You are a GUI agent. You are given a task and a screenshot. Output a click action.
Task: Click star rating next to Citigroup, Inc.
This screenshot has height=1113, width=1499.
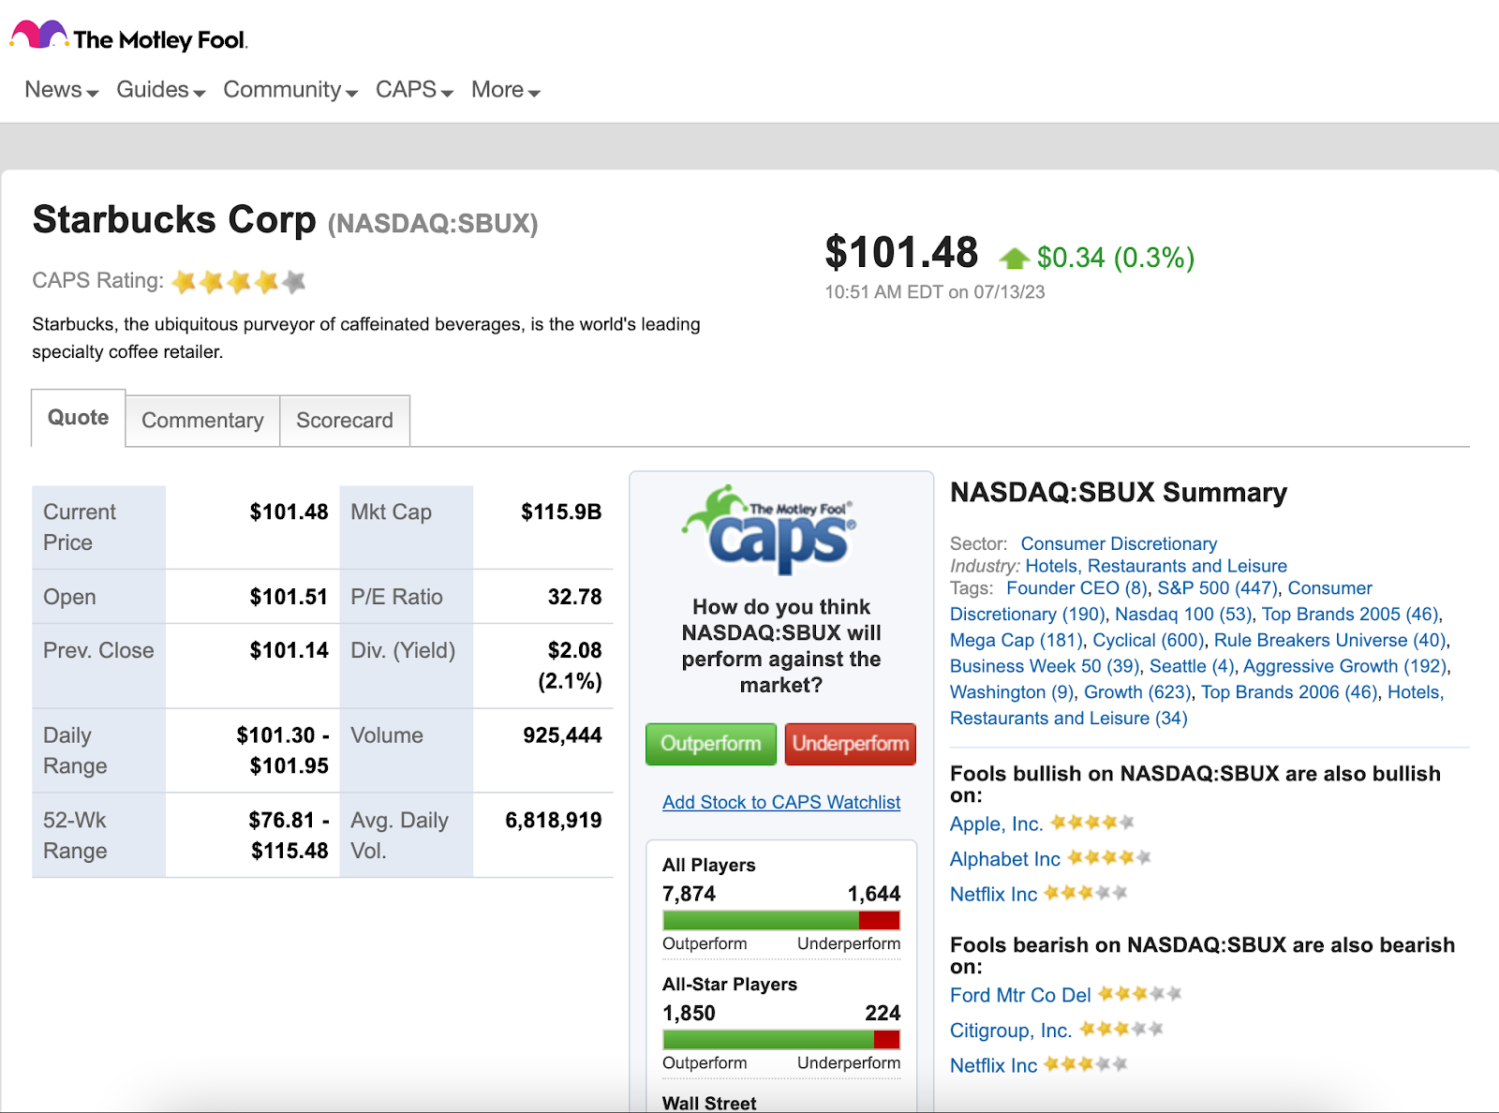pyautogui.click(x=1121, y=1029)
